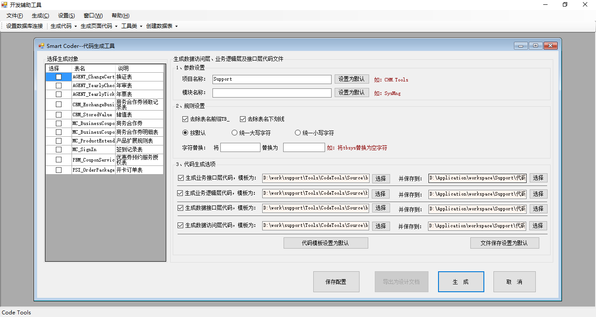
Task: Maximize the Smart Coder inner window
Action: [x=535, y=46]
